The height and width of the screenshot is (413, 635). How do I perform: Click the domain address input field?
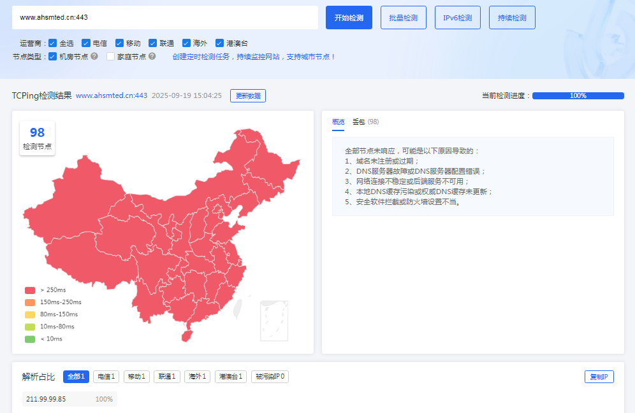164,18
